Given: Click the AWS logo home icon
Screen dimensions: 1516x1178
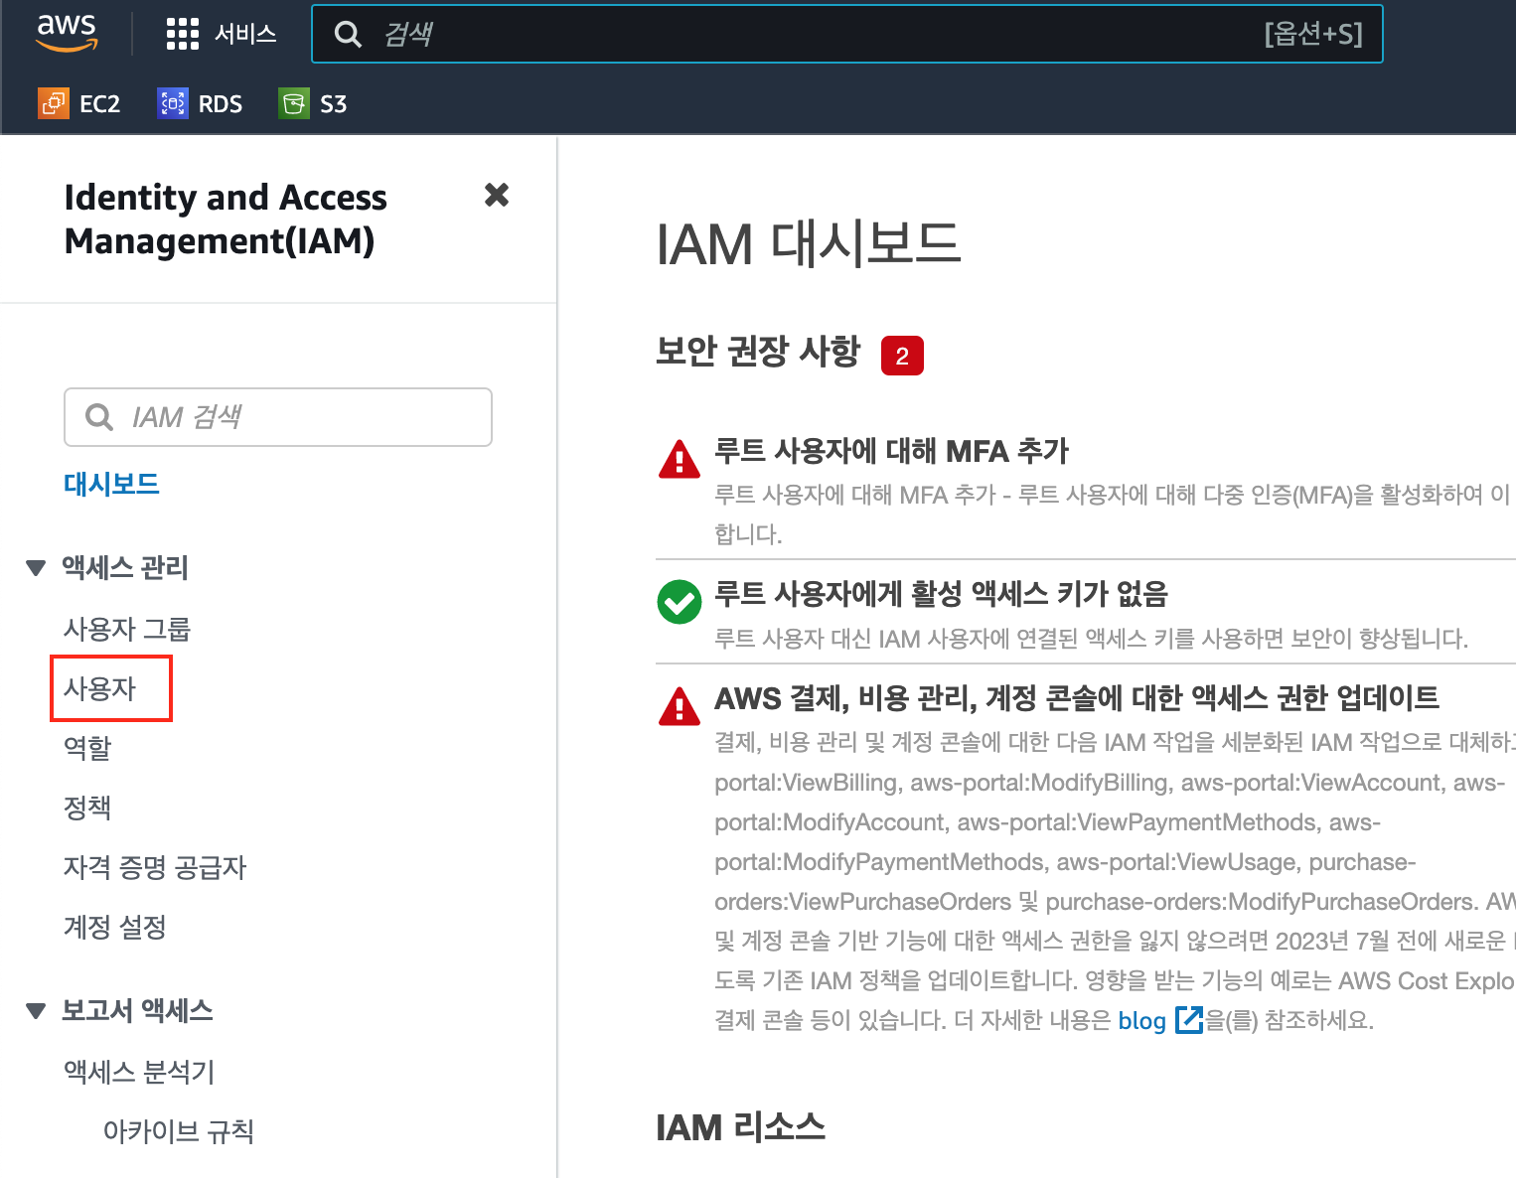Looking at the screenshot, I should [67, 33].
